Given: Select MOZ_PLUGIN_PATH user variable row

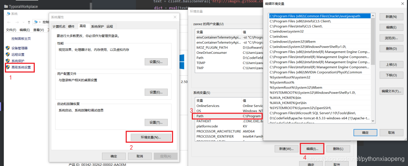Looking at the screenshot, I should tap(229, 47).
